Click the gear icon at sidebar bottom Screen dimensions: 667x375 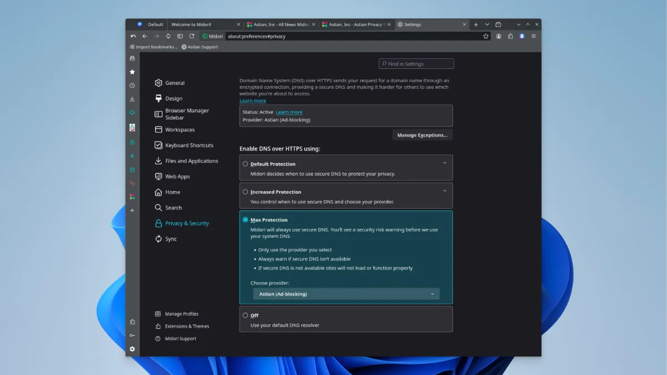pos(132,349)
